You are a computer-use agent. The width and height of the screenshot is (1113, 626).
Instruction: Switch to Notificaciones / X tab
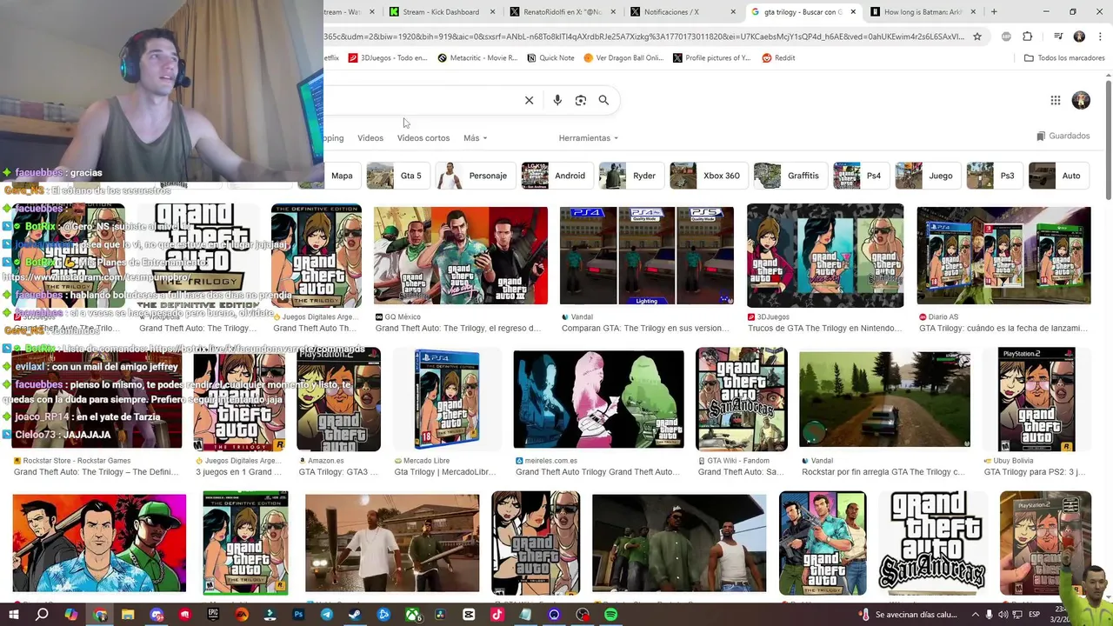tap(683, 12)
